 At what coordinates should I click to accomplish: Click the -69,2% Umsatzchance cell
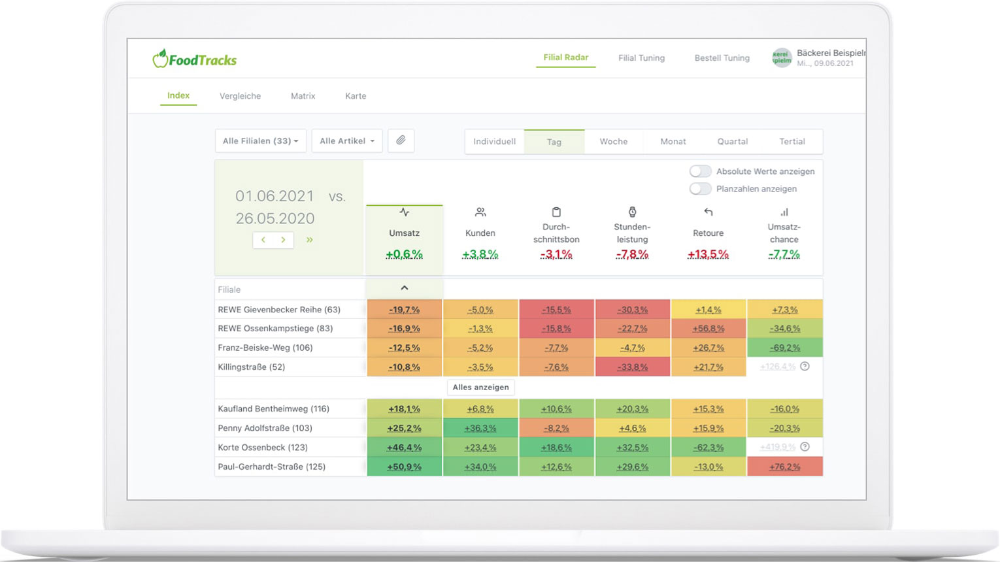coord(785,348)
